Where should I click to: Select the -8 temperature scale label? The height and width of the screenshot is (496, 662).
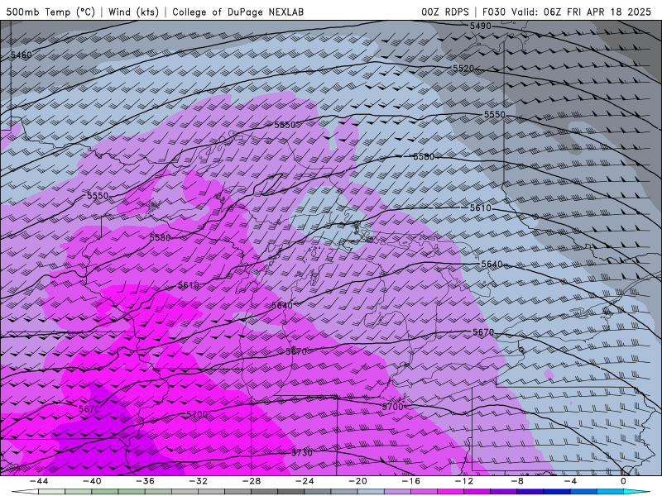(517, 481)
